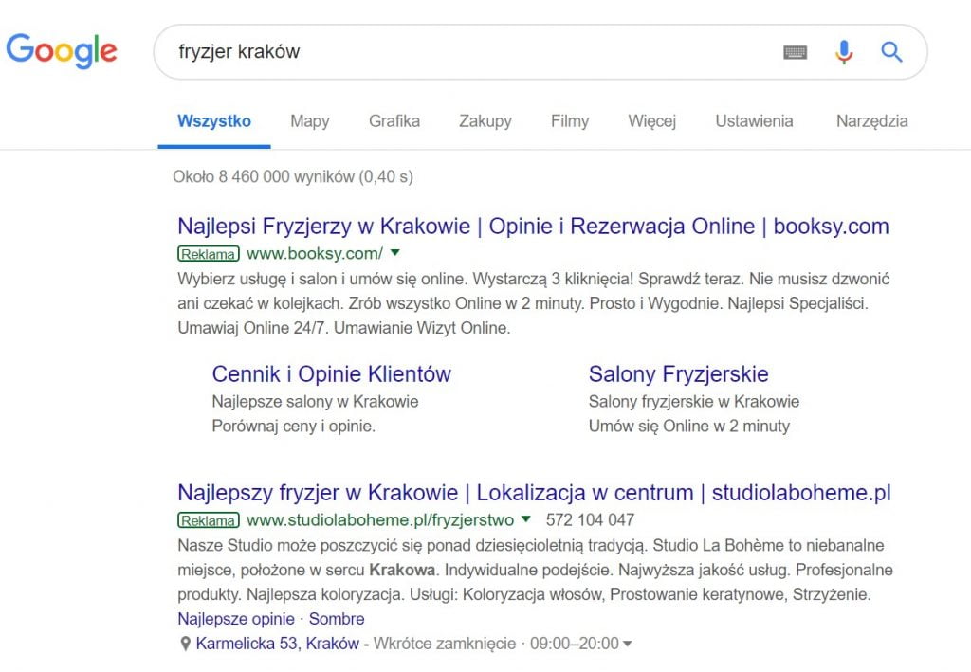Open the Więcej menu
This screenshot has width=971, height=672.
click(651, 121)
